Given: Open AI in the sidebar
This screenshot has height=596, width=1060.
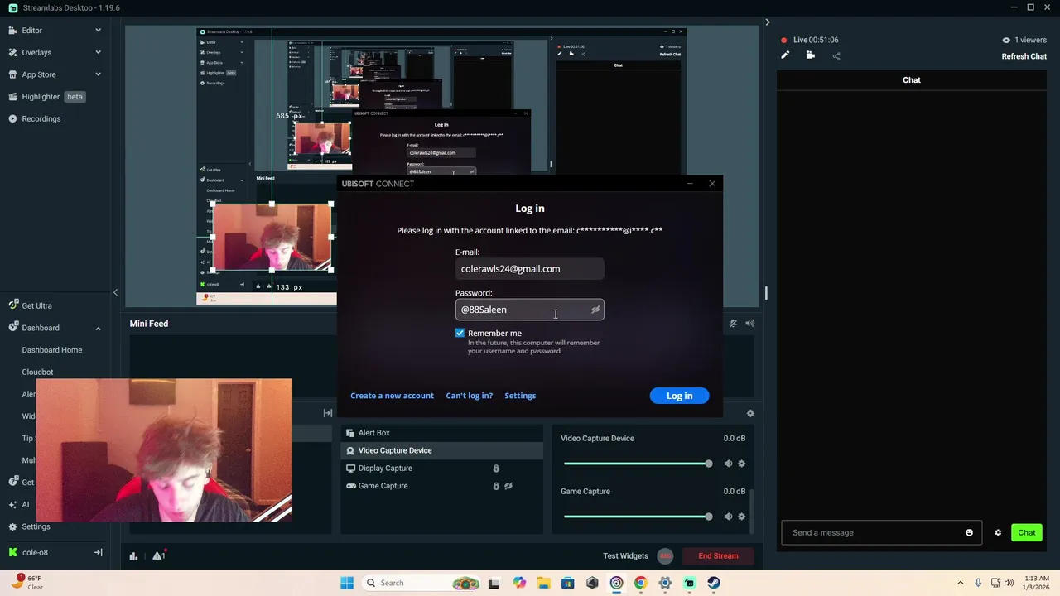Looking at the screenshot, I should pyautogui.click(x=25, y=504).
